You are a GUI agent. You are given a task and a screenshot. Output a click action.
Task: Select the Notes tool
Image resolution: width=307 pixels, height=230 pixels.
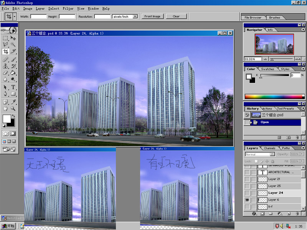(x=5, y=102)
